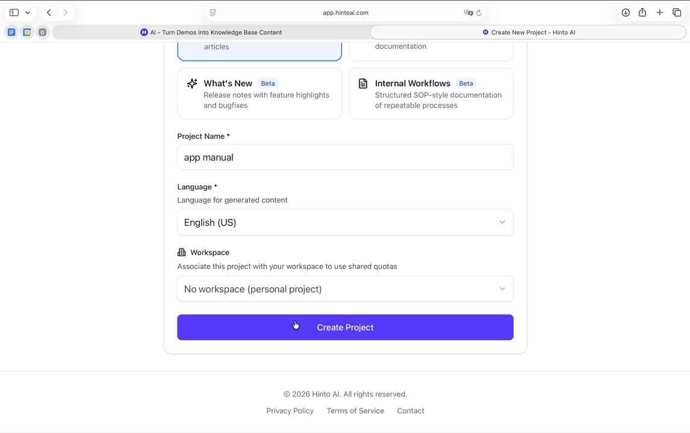Viewport: 690px width, 433px height.
Task: Open the pinned Google Docs tab
Action: click(11, 32)
